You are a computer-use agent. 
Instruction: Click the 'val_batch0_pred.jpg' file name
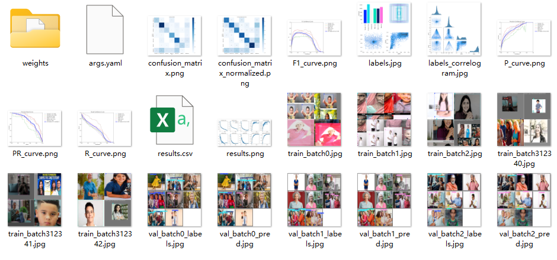click(x=244, y=239)
